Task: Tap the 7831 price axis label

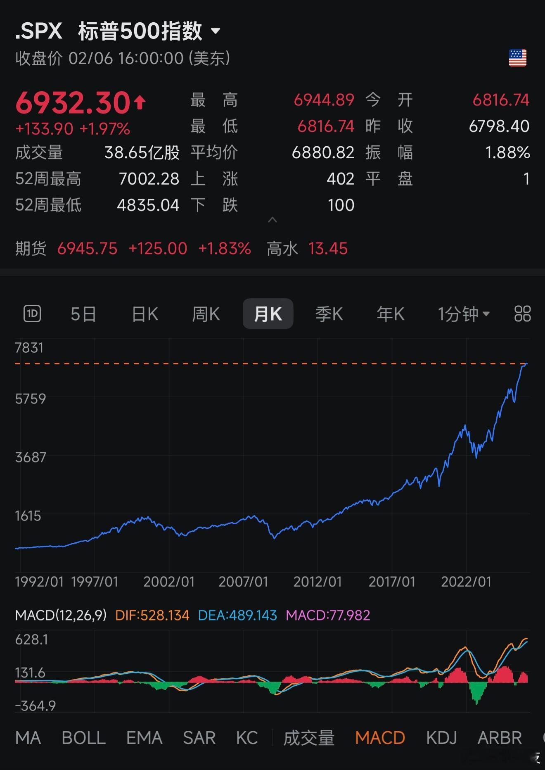Action: (x=29, y=348)
